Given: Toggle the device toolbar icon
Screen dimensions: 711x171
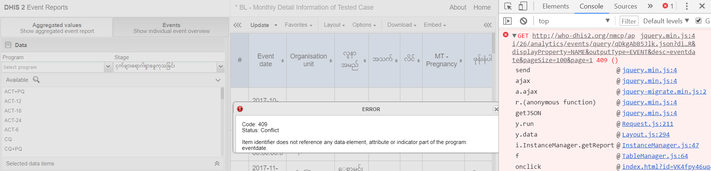Looking at the screenshot, I should 523,6.
